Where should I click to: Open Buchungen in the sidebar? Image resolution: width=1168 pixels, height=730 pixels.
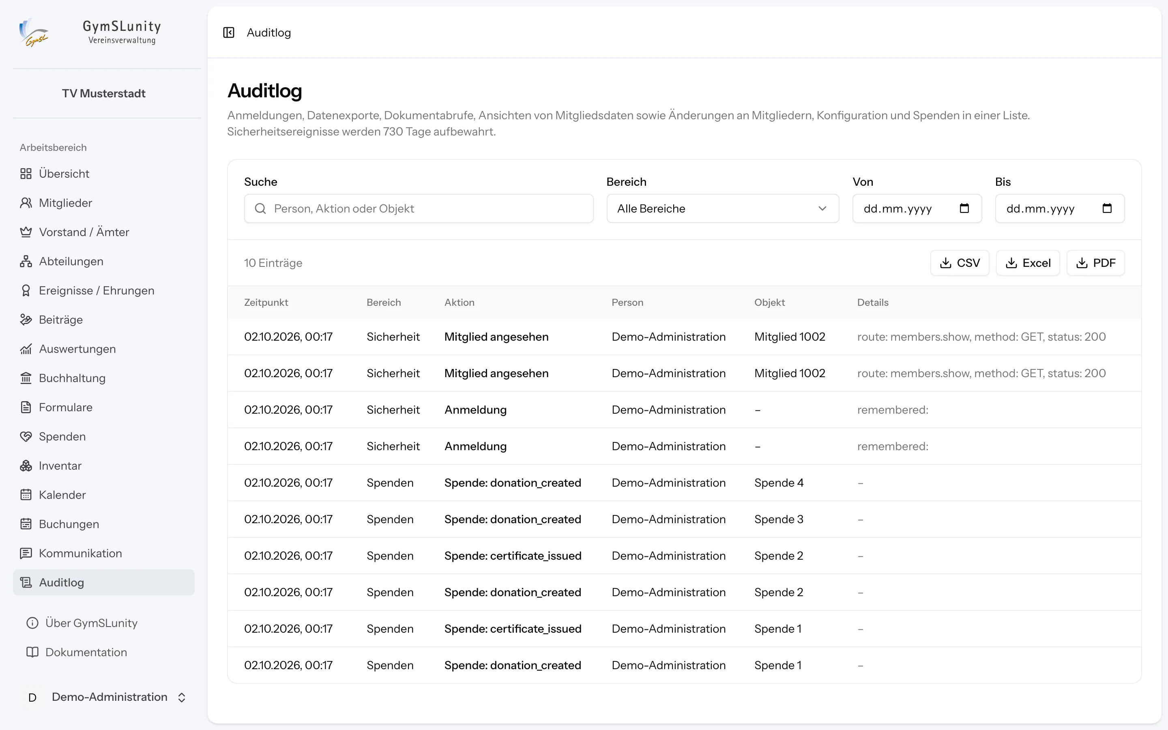(x=104, y=524)
